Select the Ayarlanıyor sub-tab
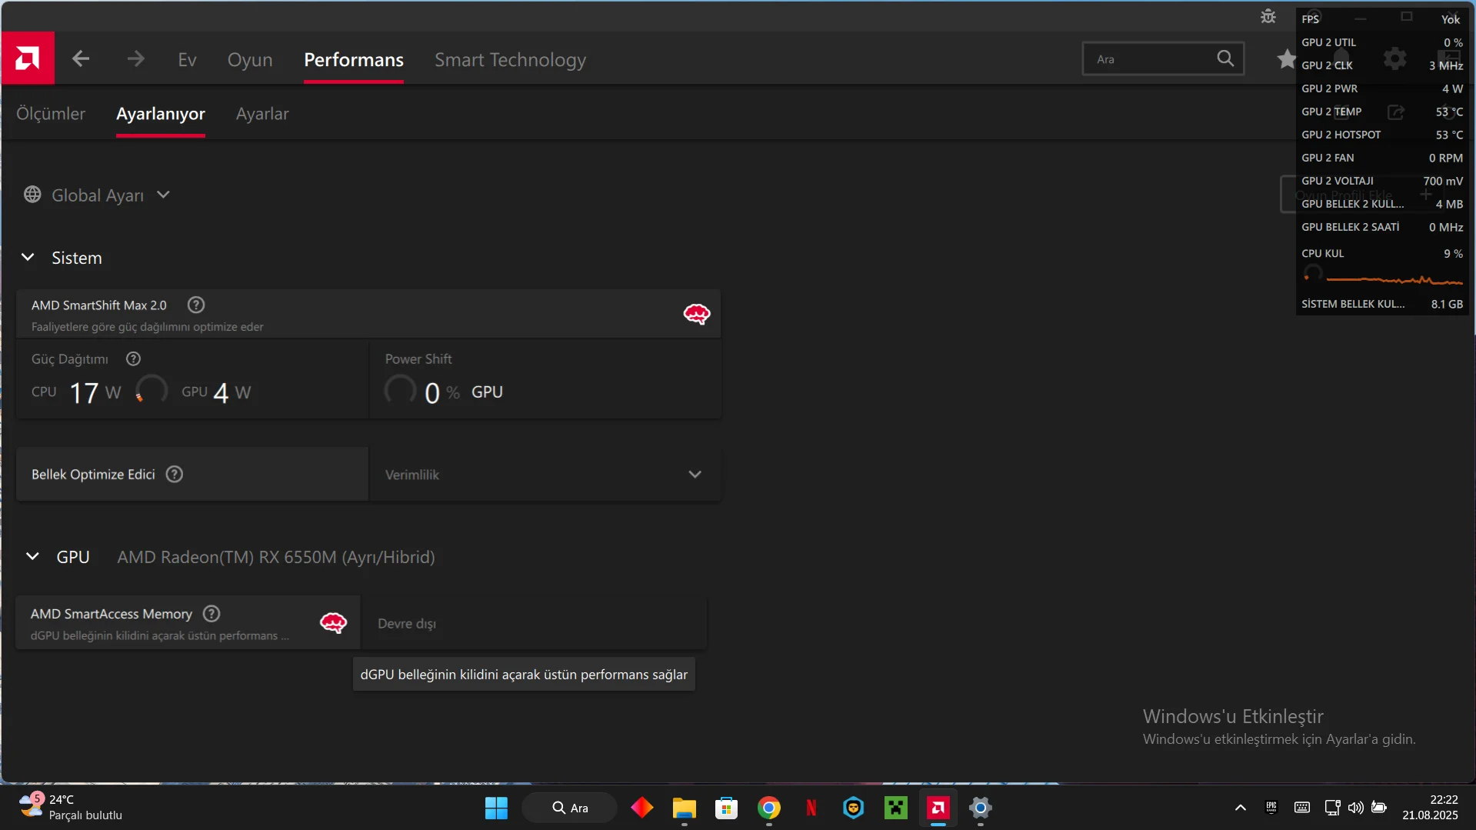1476x830 pixels. (x=161, y=114)
